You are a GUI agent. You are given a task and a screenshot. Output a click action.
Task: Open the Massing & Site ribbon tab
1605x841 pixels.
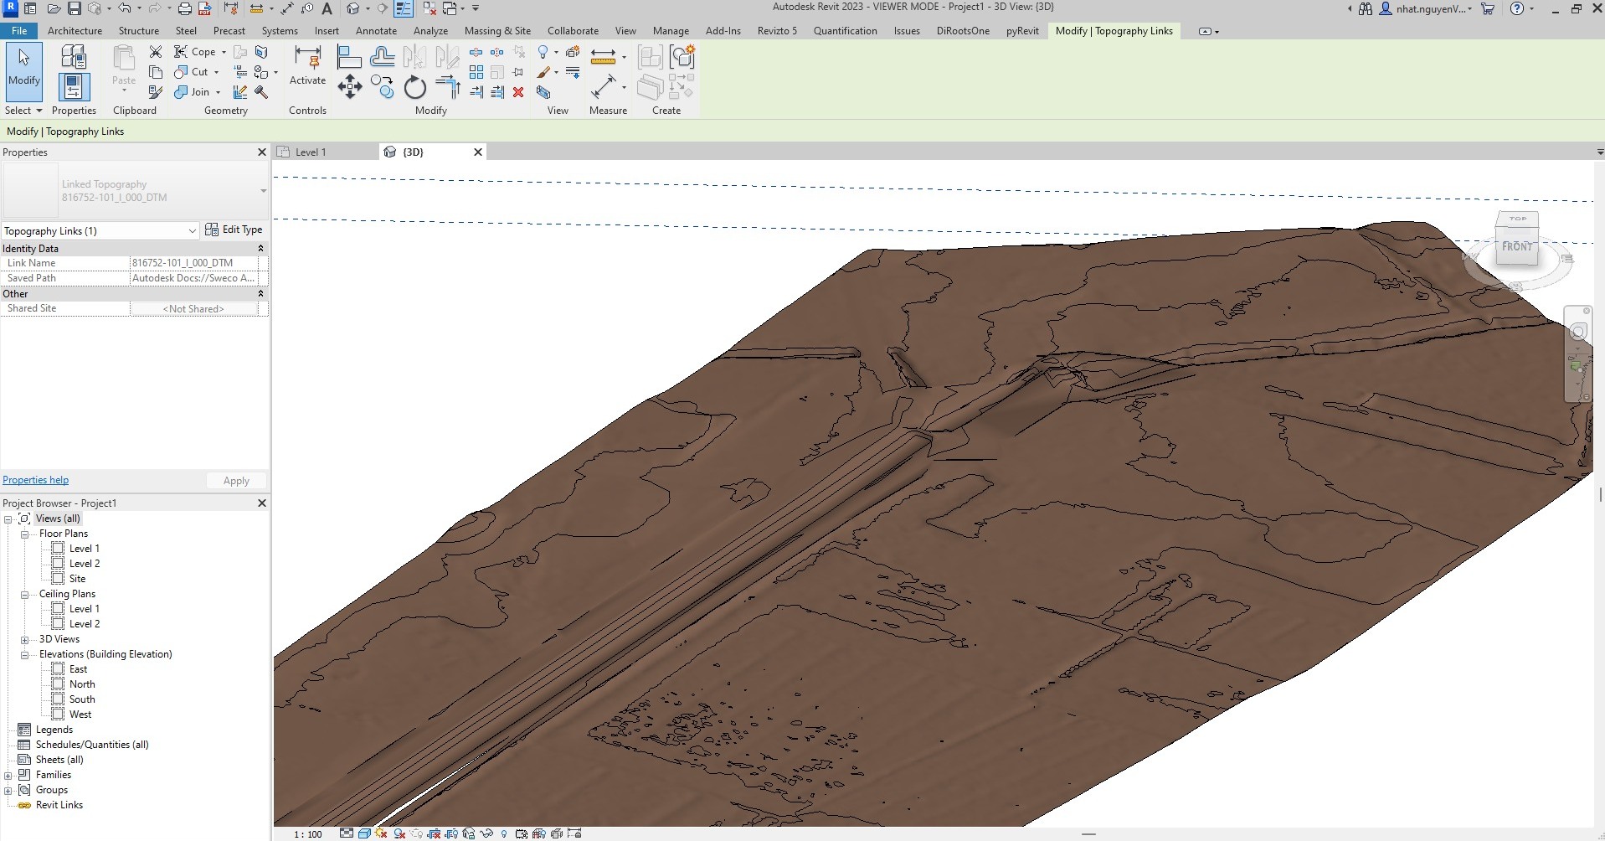click(497, 31)
